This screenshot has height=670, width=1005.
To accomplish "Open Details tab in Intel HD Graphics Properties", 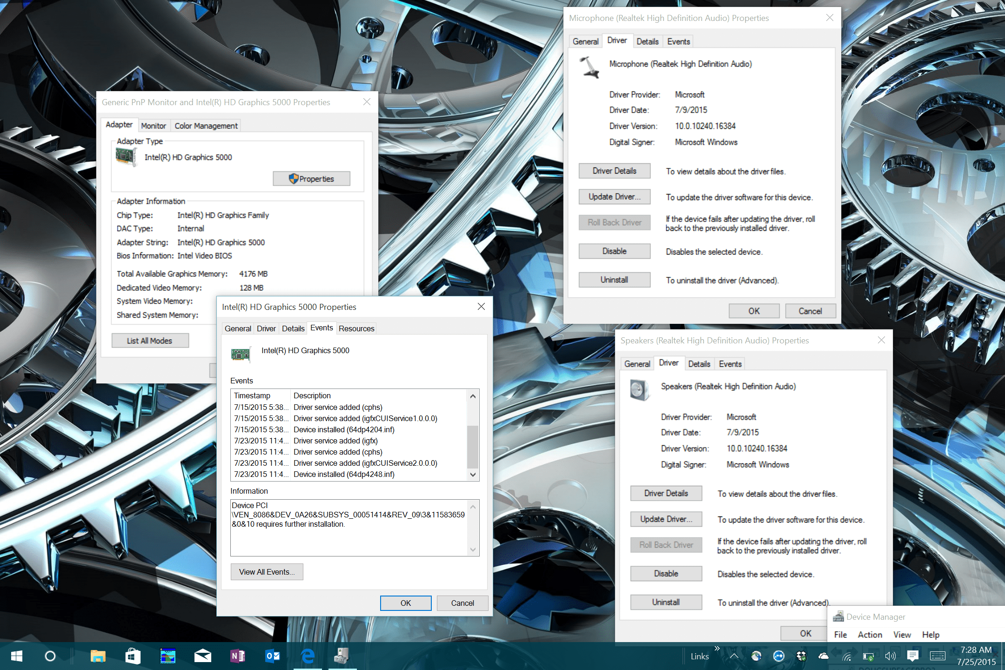I will point(293,328).
